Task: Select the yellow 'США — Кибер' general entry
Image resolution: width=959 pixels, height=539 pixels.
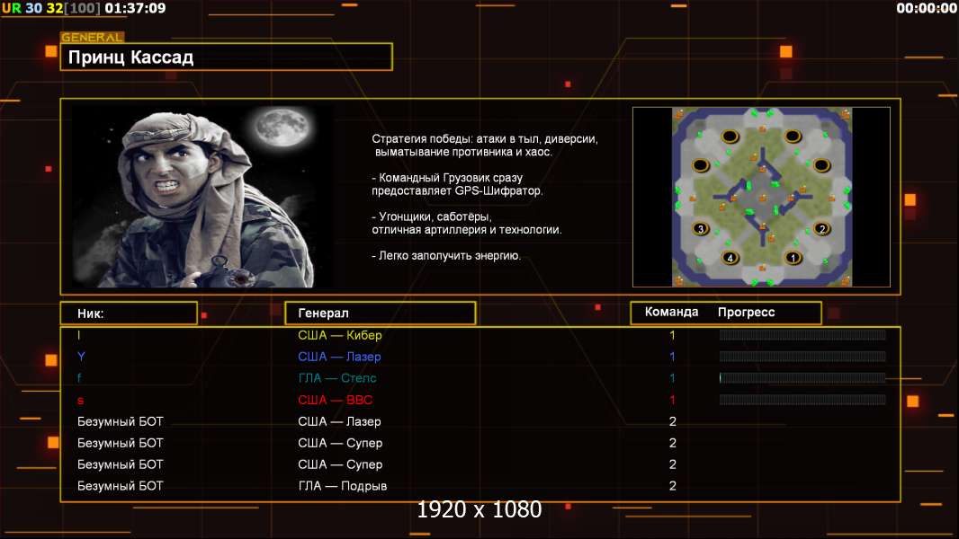Action: tap(340, 335)
